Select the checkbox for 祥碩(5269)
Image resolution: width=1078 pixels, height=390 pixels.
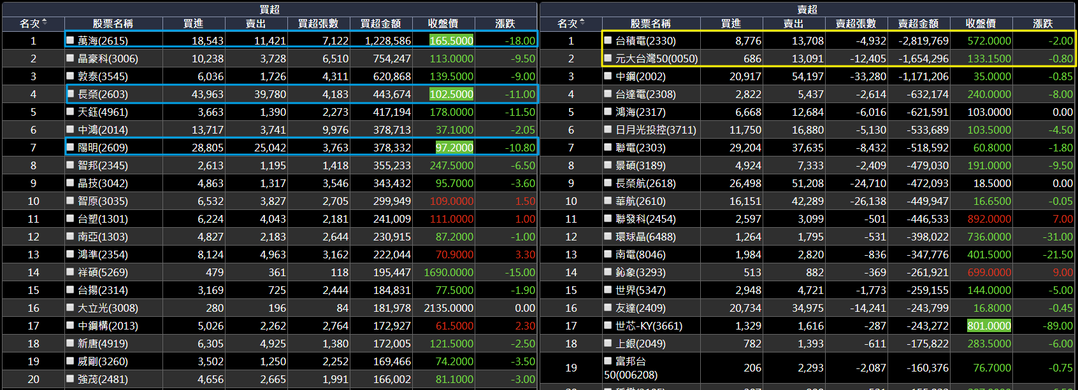tap(71, 272)
